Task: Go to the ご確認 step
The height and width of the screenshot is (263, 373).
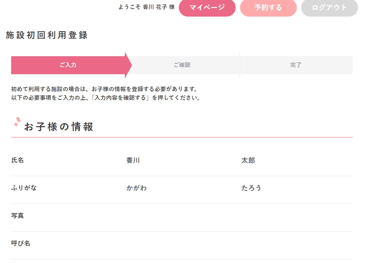Action: click(182, 65)
